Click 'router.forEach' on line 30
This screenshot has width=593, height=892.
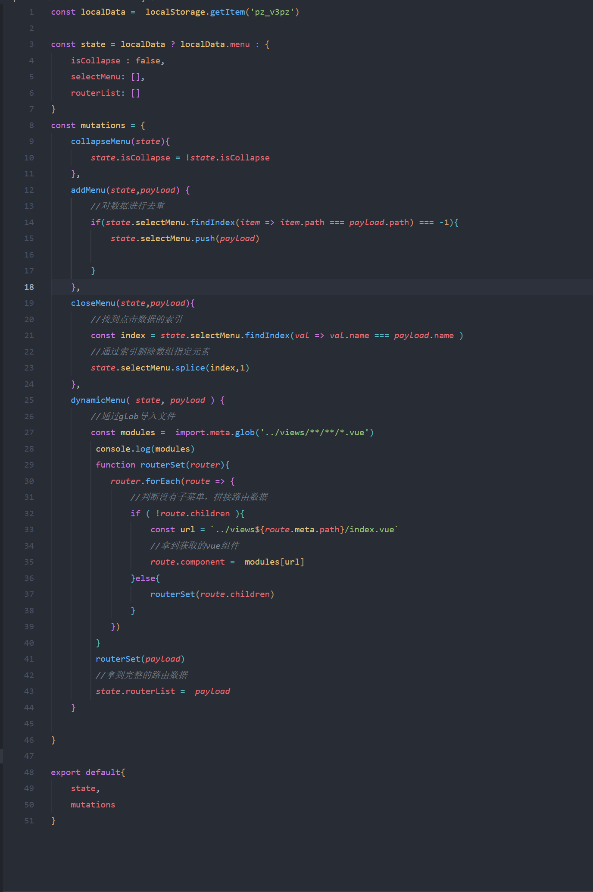(145, 481)
